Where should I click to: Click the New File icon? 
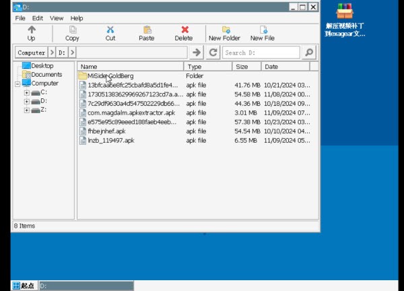[263, 30]
